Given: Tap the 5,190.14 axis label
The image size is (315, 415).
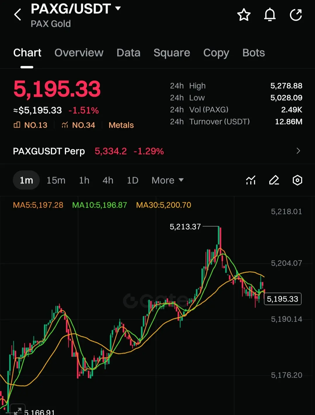Looking at the screenshot, I should tap(286, 319).
